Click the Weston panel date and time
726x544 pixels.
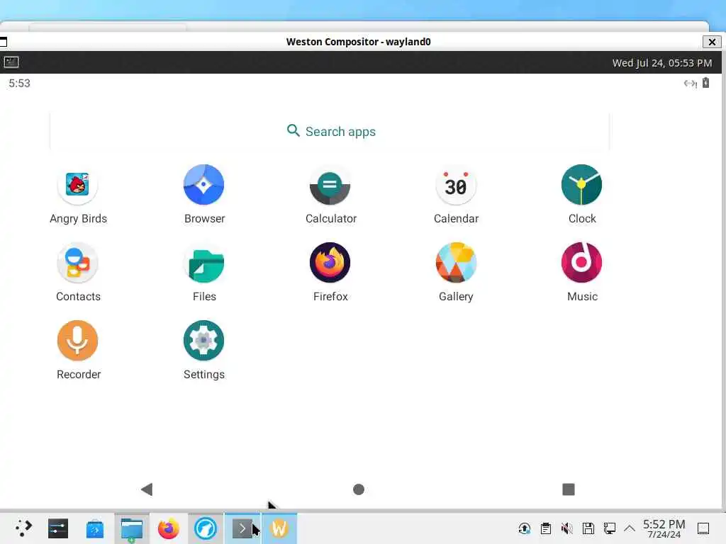[x=661, y=63]
